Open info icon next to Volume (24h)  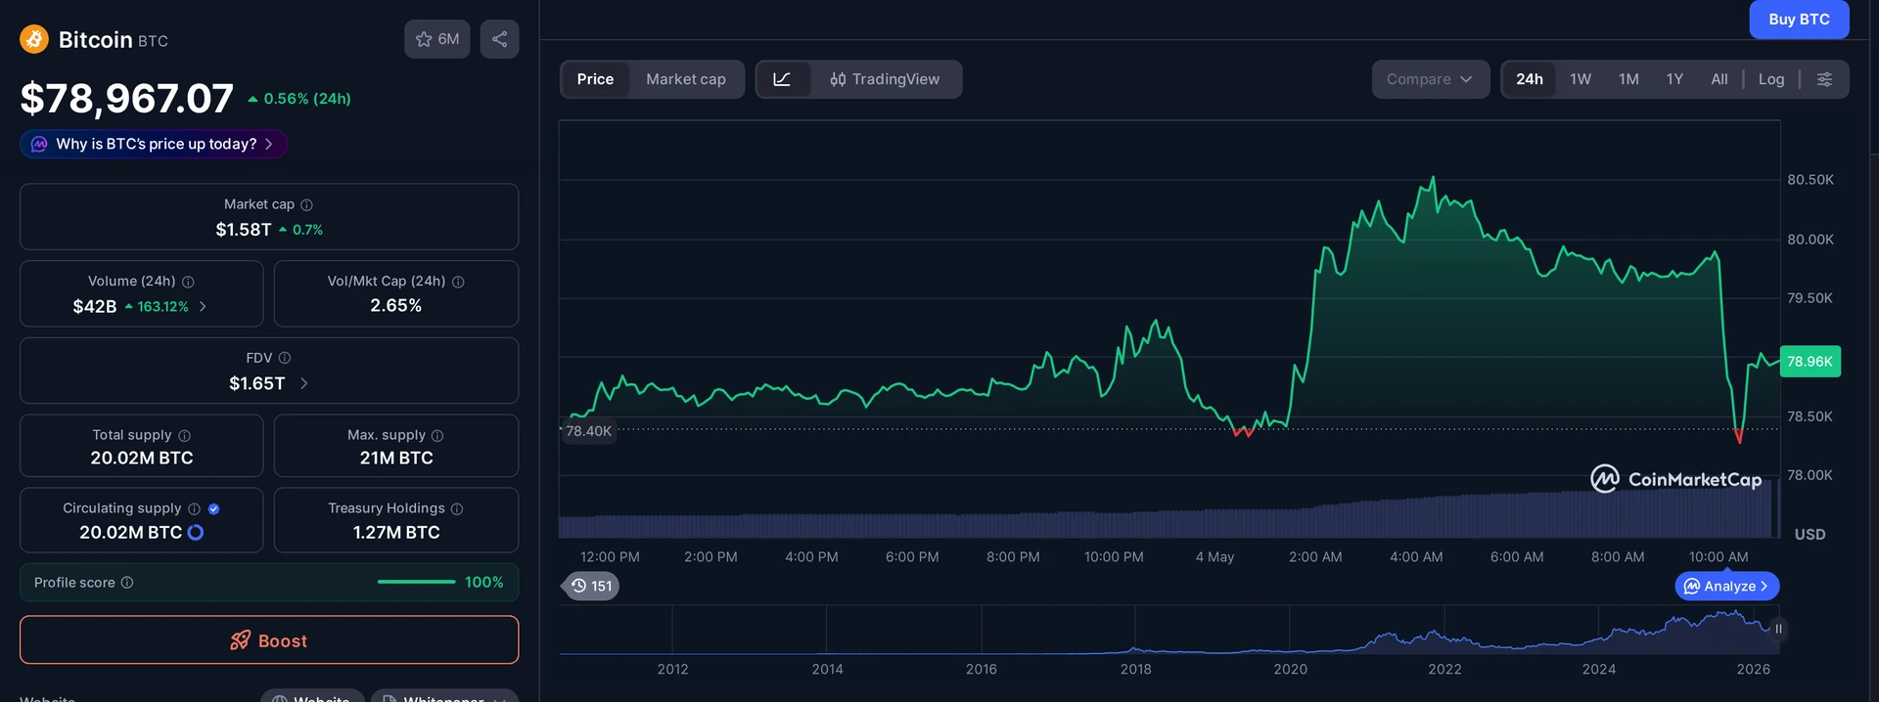click(188, 282)
